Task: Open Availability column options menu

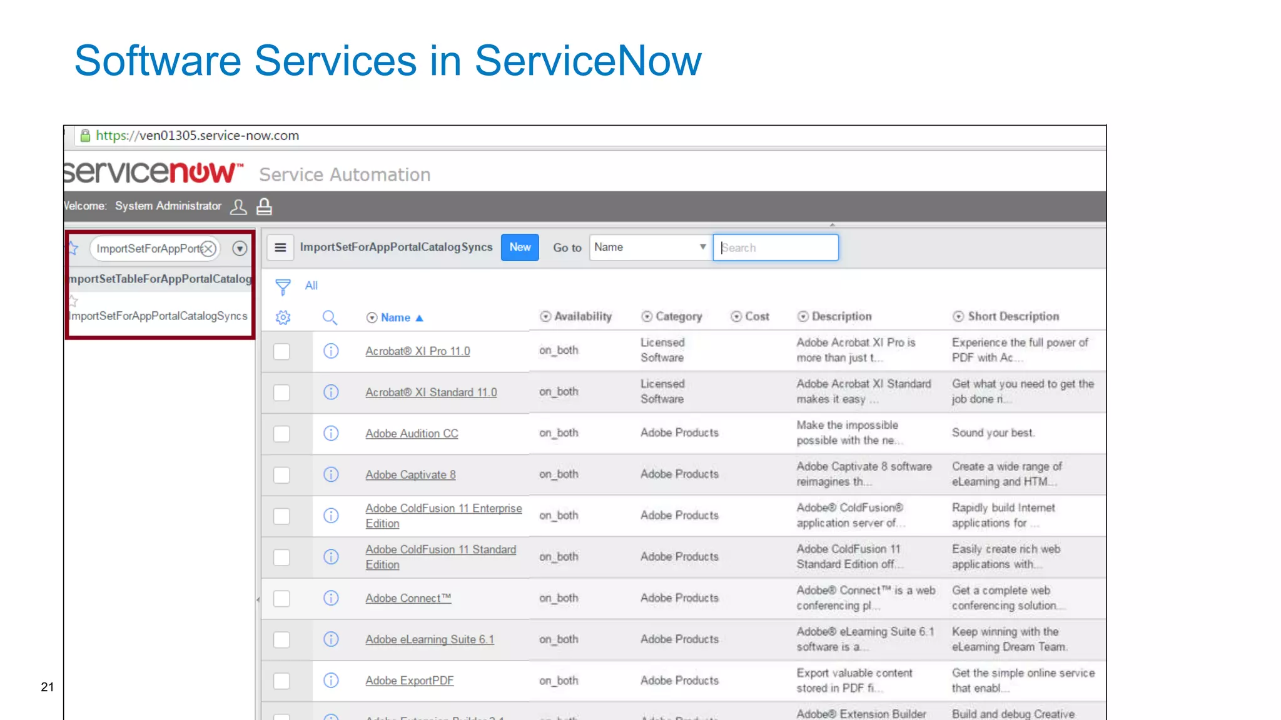Action: 545,316
